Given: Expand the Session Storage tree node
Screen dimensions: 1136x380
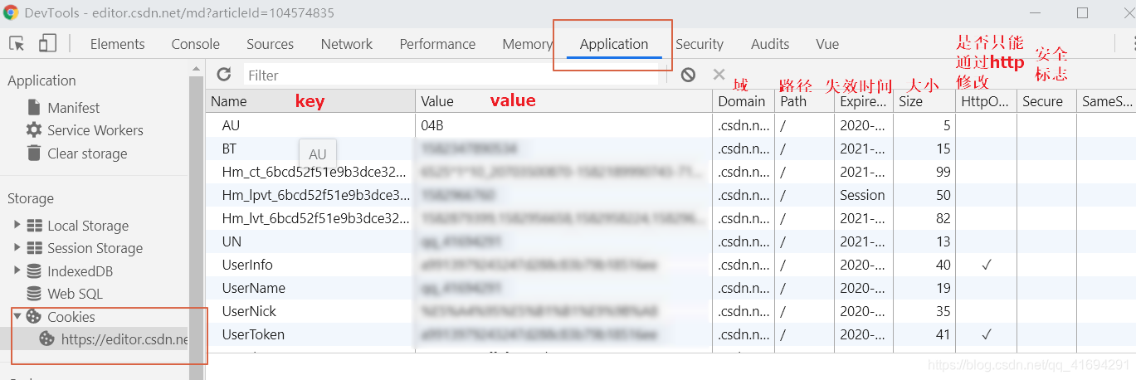Looking at the screenshot, I should 17,248.
